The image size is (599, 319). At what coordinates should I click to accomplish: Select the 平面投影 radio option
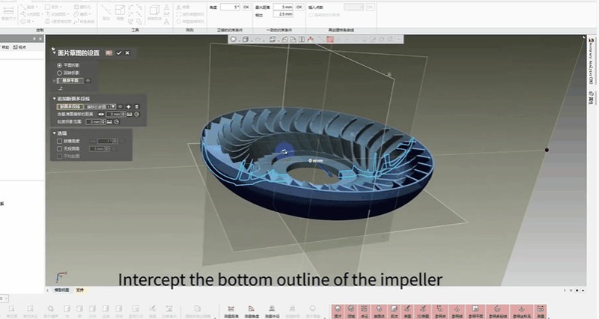[59, 65]
